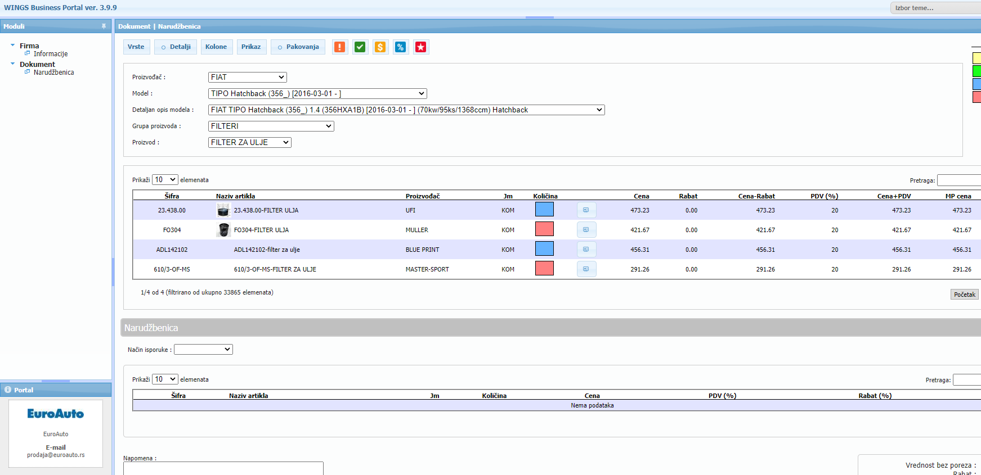The width and height of the screenshot is (981, 475).
Task: Sort products table by Rabat column
Action: tap(688, 196)
